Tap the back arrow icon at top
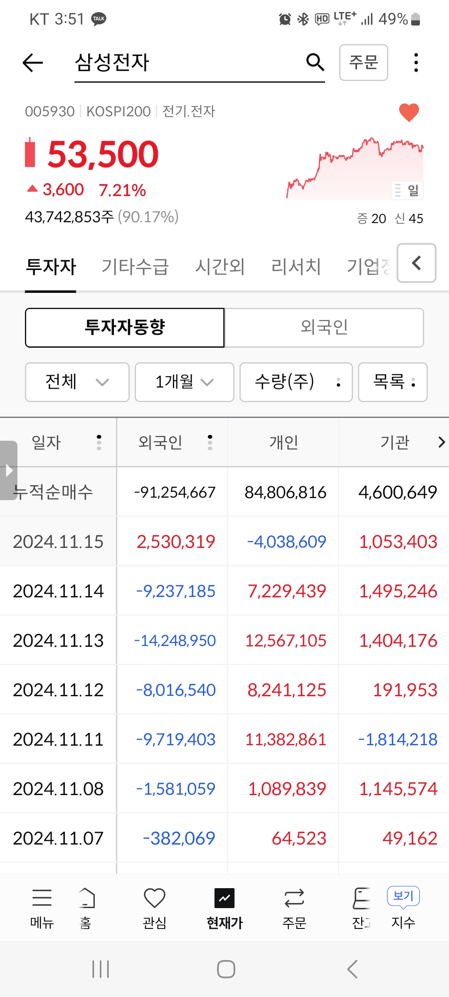This screenshot has height=997, width=449. [x=32, y=63]
